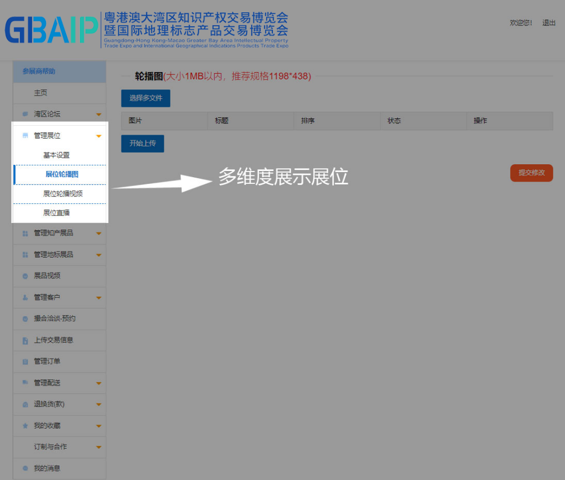Expand the 退换货(款) arrow
Image resolution: width=565 pixels, height=480 pixels.
98,405
